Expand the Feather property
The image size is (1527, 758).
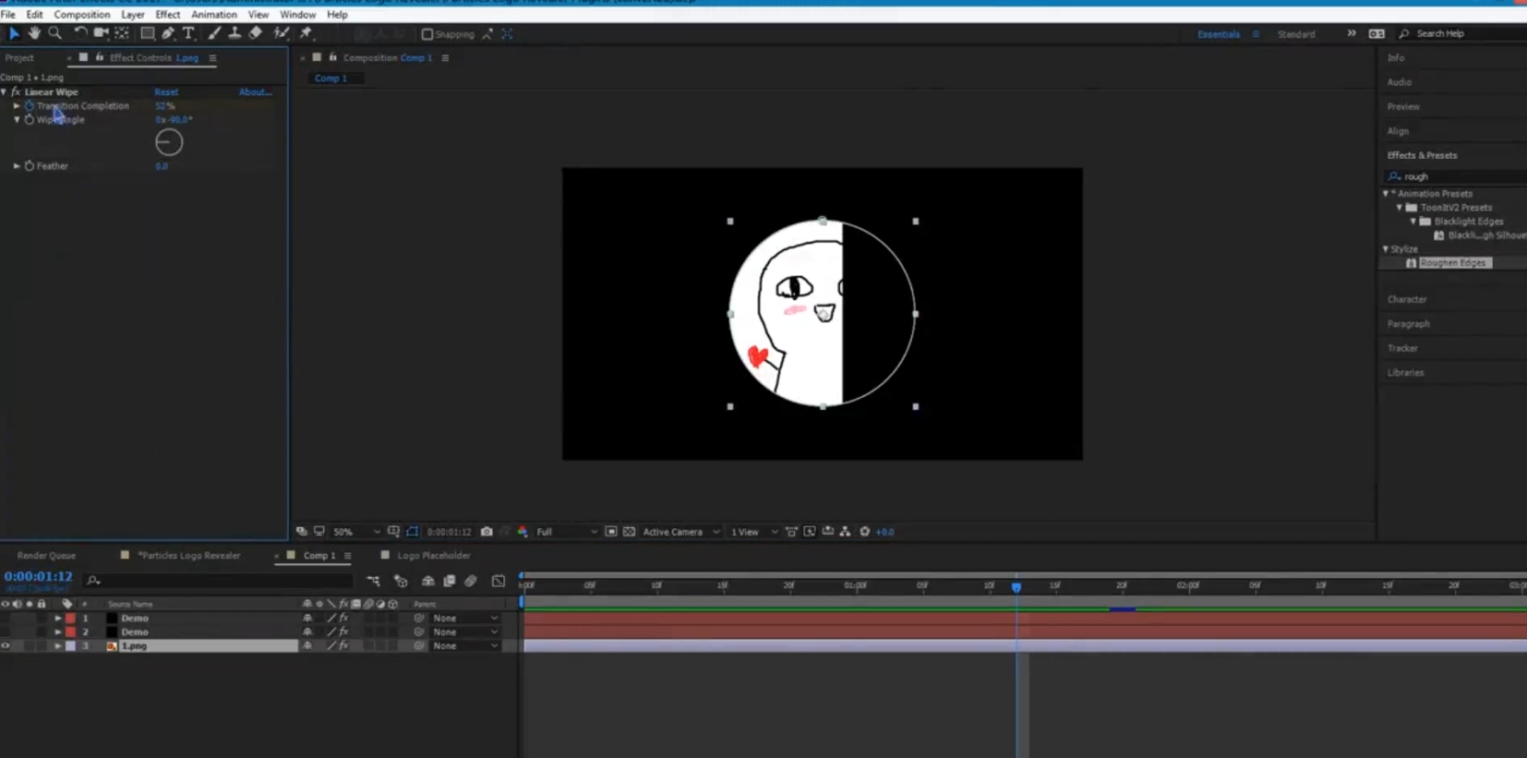[17, 166]
